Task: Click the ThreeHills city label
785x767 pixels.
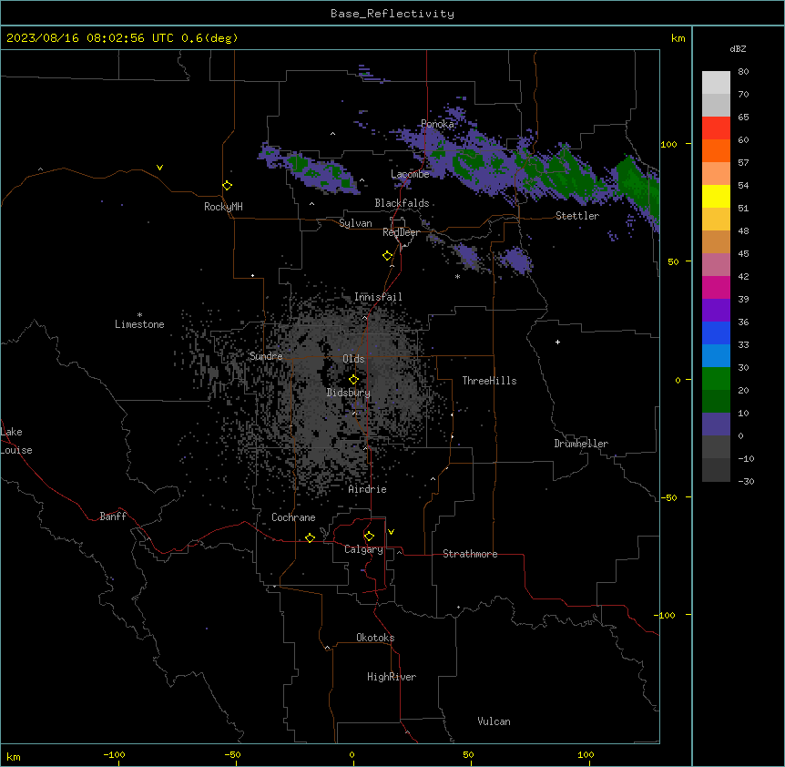Action: point(489,381)
